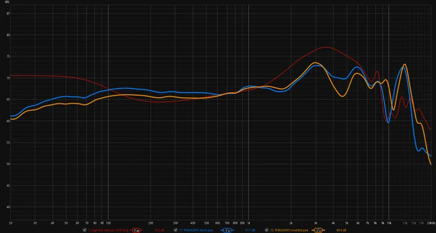Open smoothing selector for THIEAUDIO modded pad trace
This screenshot has width=436, height=233.
click(x=318, y=230)
